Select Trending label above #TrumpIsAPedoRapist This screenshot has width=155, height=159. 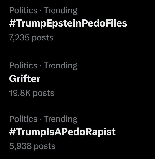click(x=60, y=119)
